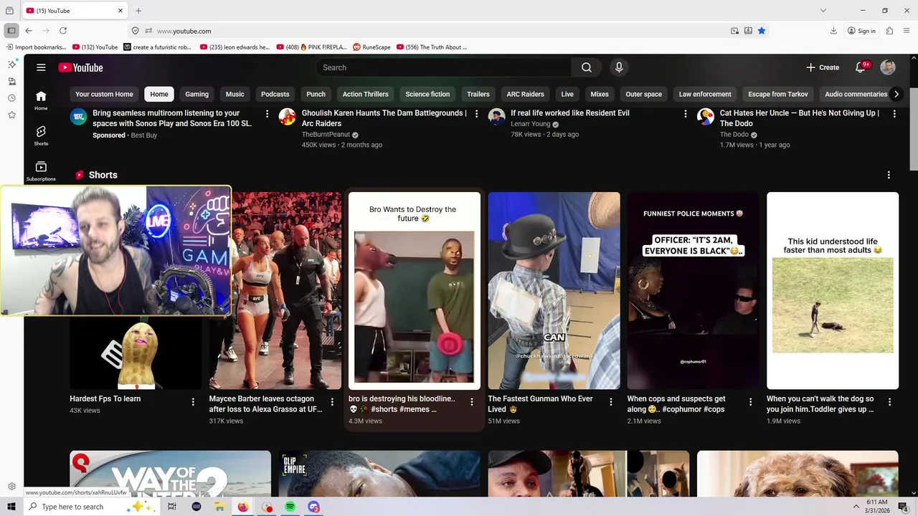Go to Home in the sidebar

41,100
